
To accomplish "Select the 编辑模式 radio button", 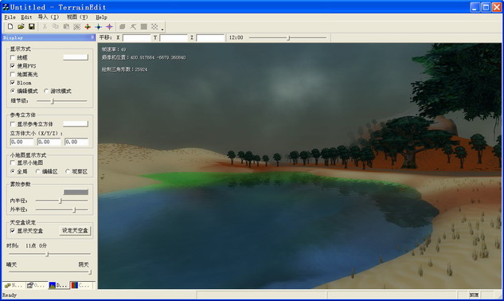I will tap(13, 91).
